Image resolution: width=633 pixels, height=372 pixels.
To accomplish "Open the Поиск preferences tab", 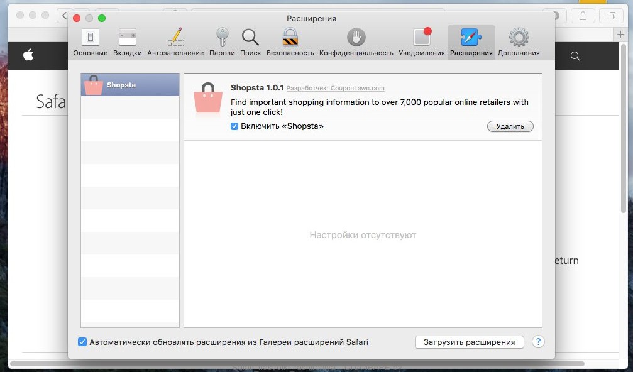I will (250, 42).
